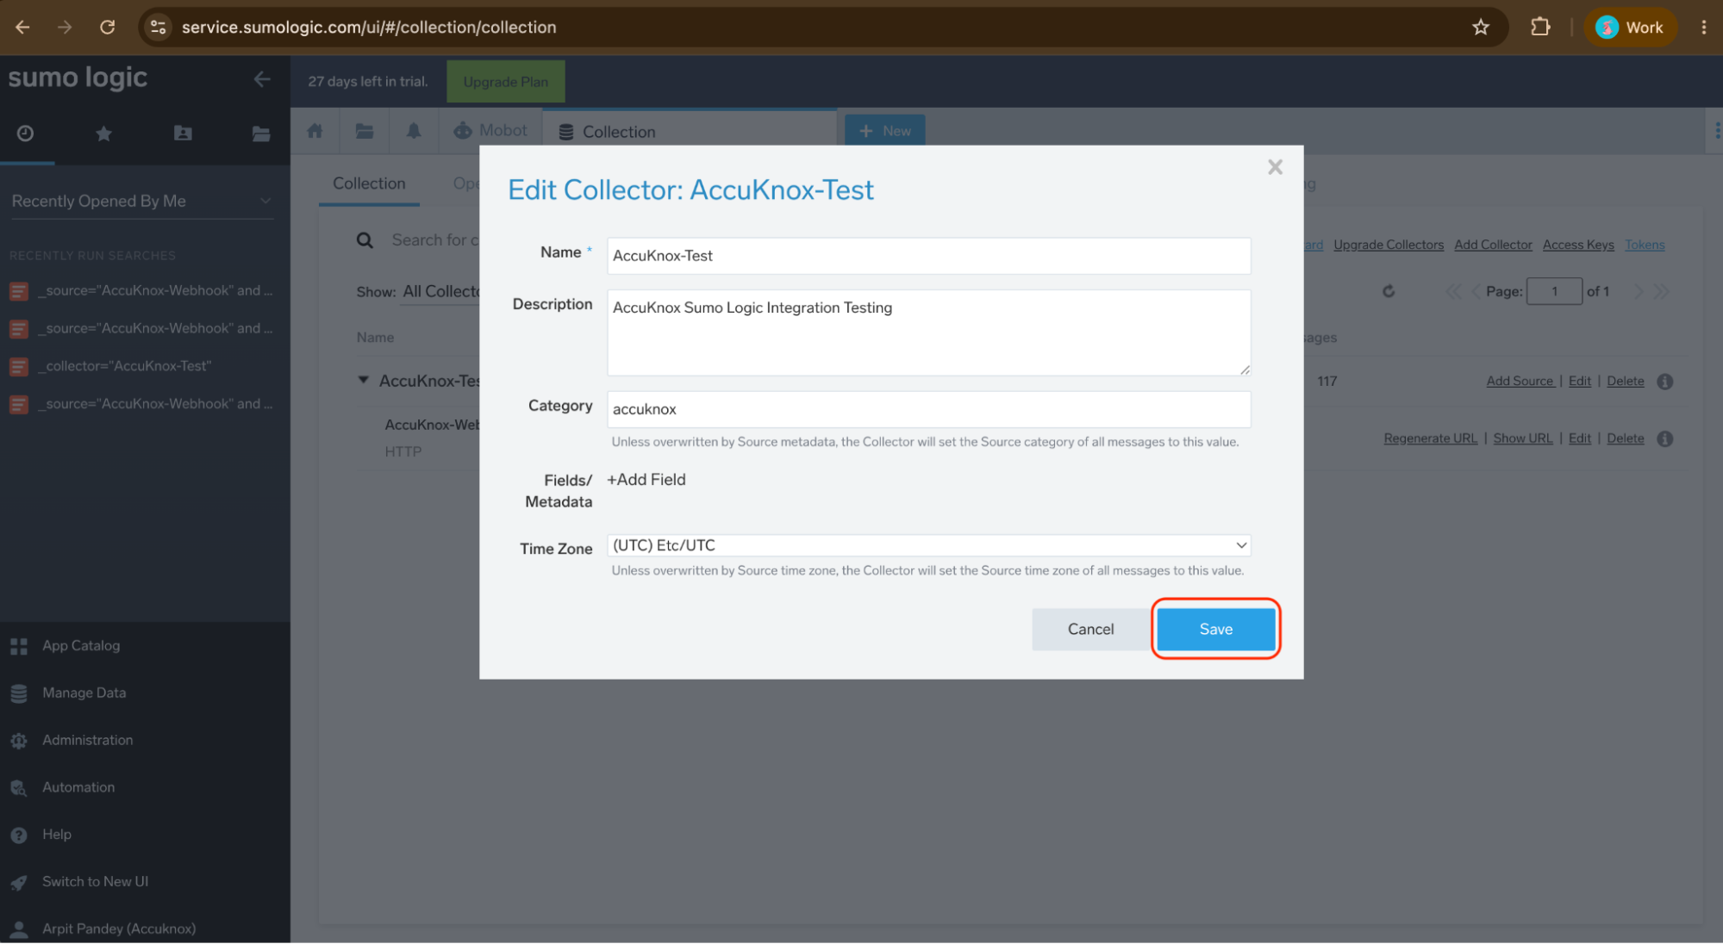Viewport: 1723px width, 944px height.
Task: Open the Work profile menu
Action: 1629,28
